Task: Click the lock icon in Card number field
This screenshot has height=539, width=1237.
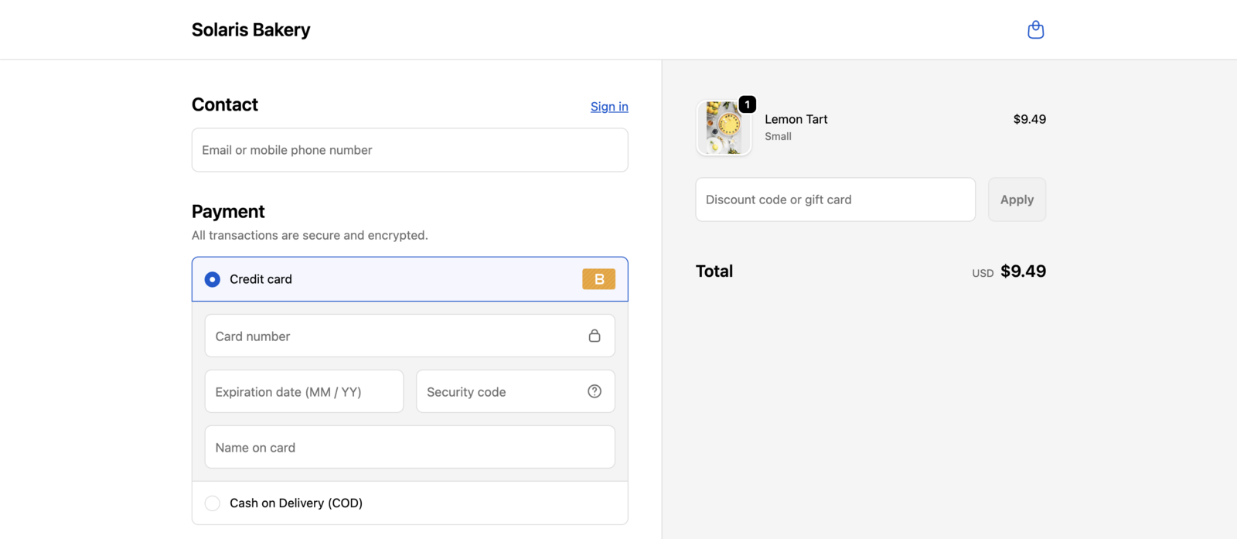Action: 595,336
